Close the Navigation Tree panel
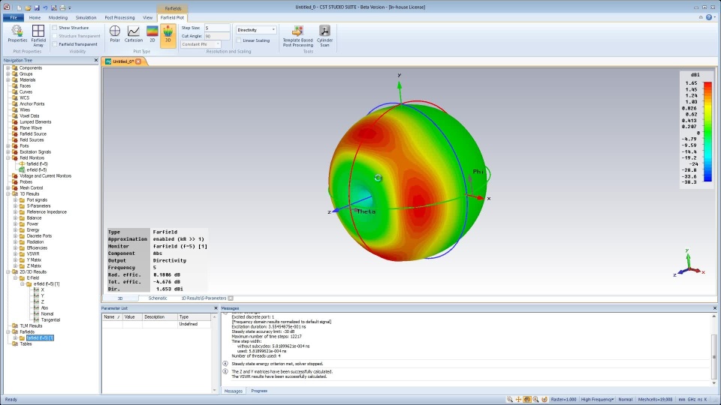721x405 pixels. coord(95,60)
